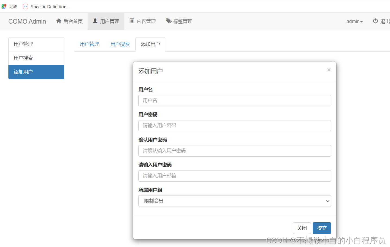
Task: Expand the 所属用户组 select box
Action: pyautogui.click(x=235, y=201)
